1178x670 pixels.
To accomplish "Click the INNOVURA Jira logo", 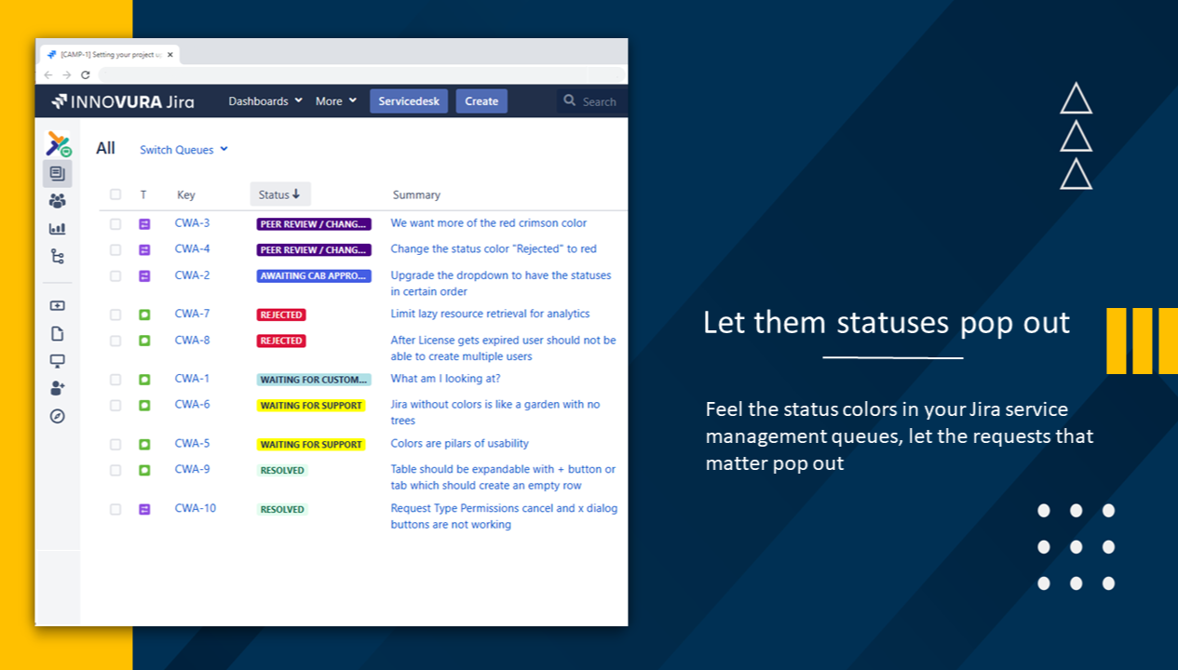I will click(122, 101).
